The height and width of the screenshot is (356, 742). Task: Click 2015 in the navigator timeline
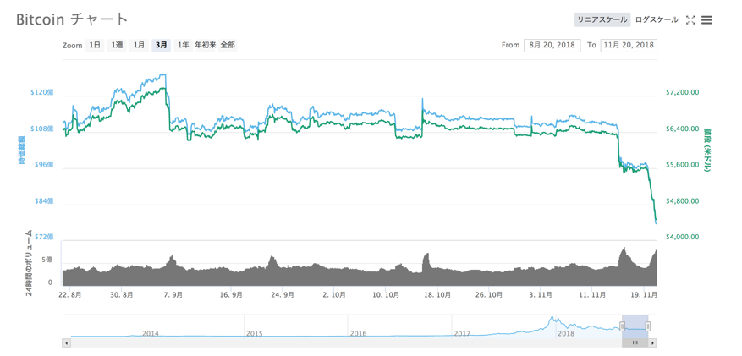254,333
